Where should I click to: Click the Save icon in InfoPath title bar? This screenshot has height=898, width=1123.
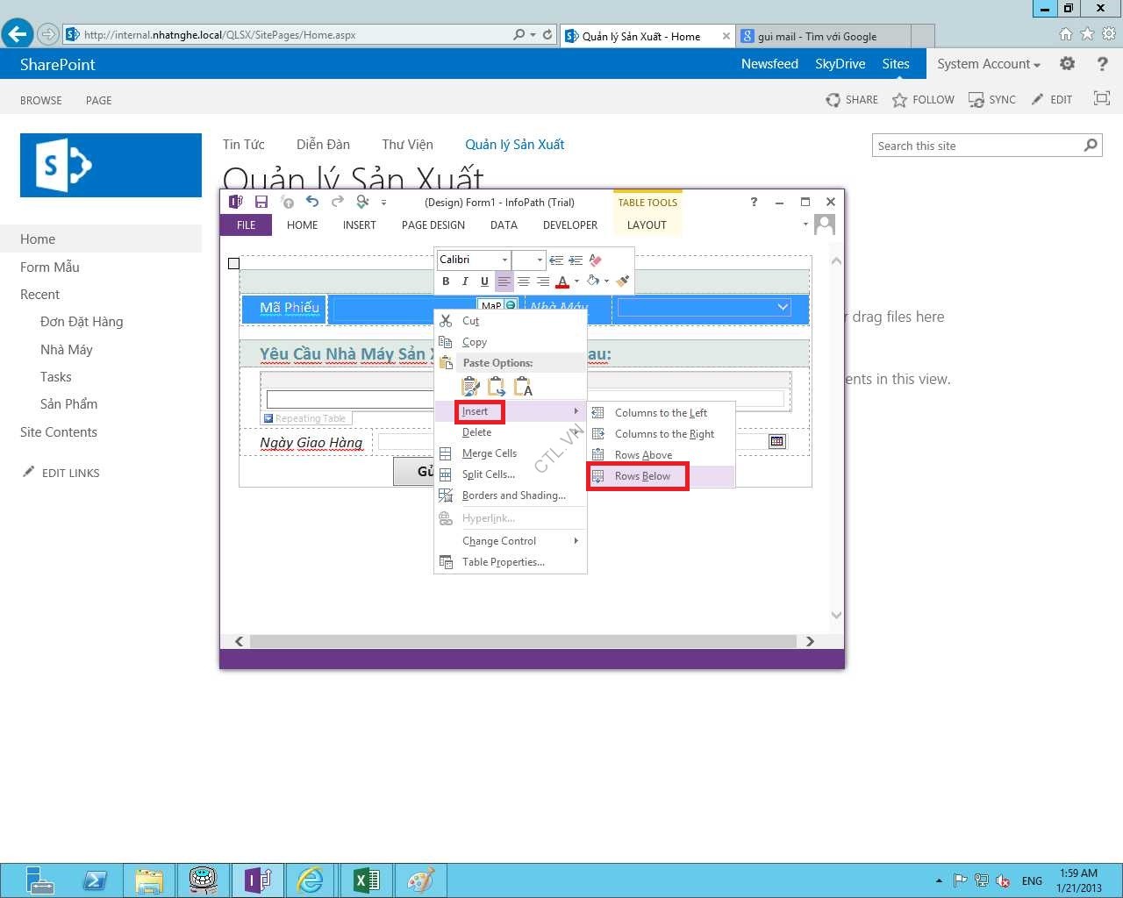(x=261, y=203)
